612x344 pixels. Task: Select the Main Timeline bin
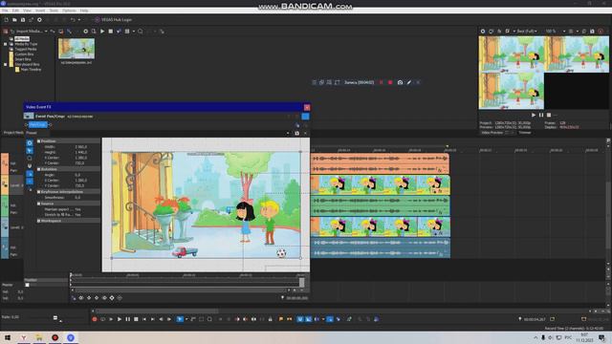[x=31, y=70]
